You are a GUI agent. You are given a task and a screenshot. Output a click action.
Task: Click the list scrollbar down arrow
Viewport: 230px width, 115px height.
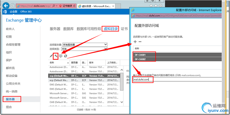coord(122,102)
